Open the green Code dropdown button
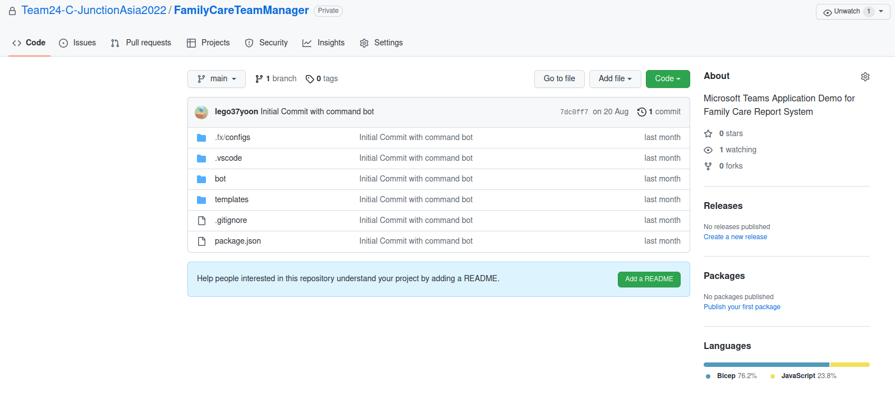The height and width of the screenshot is (405, 895). click(x=668, y=79)
